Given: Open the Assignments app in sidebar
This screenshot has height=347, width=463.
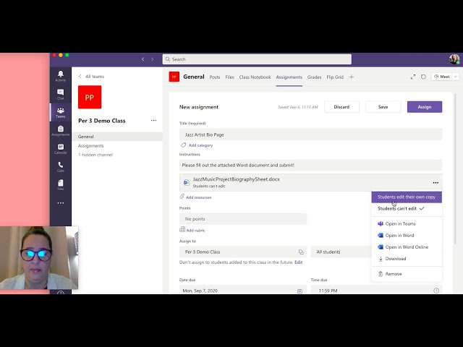Looking at the screenshot, I should tap(61, 130).
